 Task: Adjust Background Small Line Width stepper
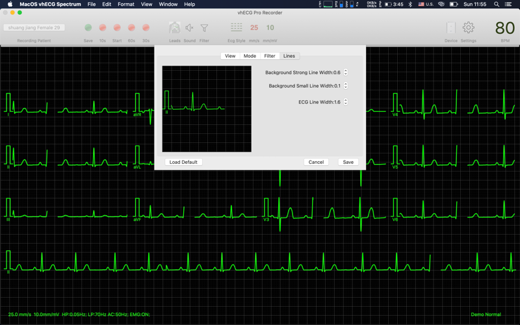(346, 86)
